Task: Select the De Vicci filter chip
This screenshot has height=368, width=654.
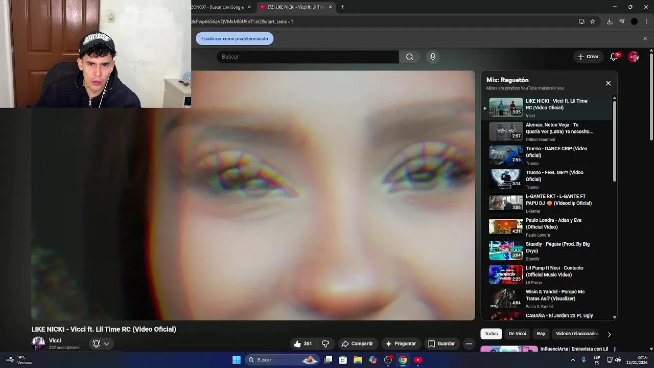Action: coord(517,334)
